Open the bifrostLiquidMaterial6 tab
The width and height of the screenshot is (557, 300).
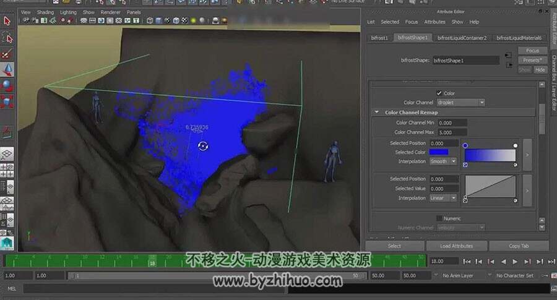[519, 38]
